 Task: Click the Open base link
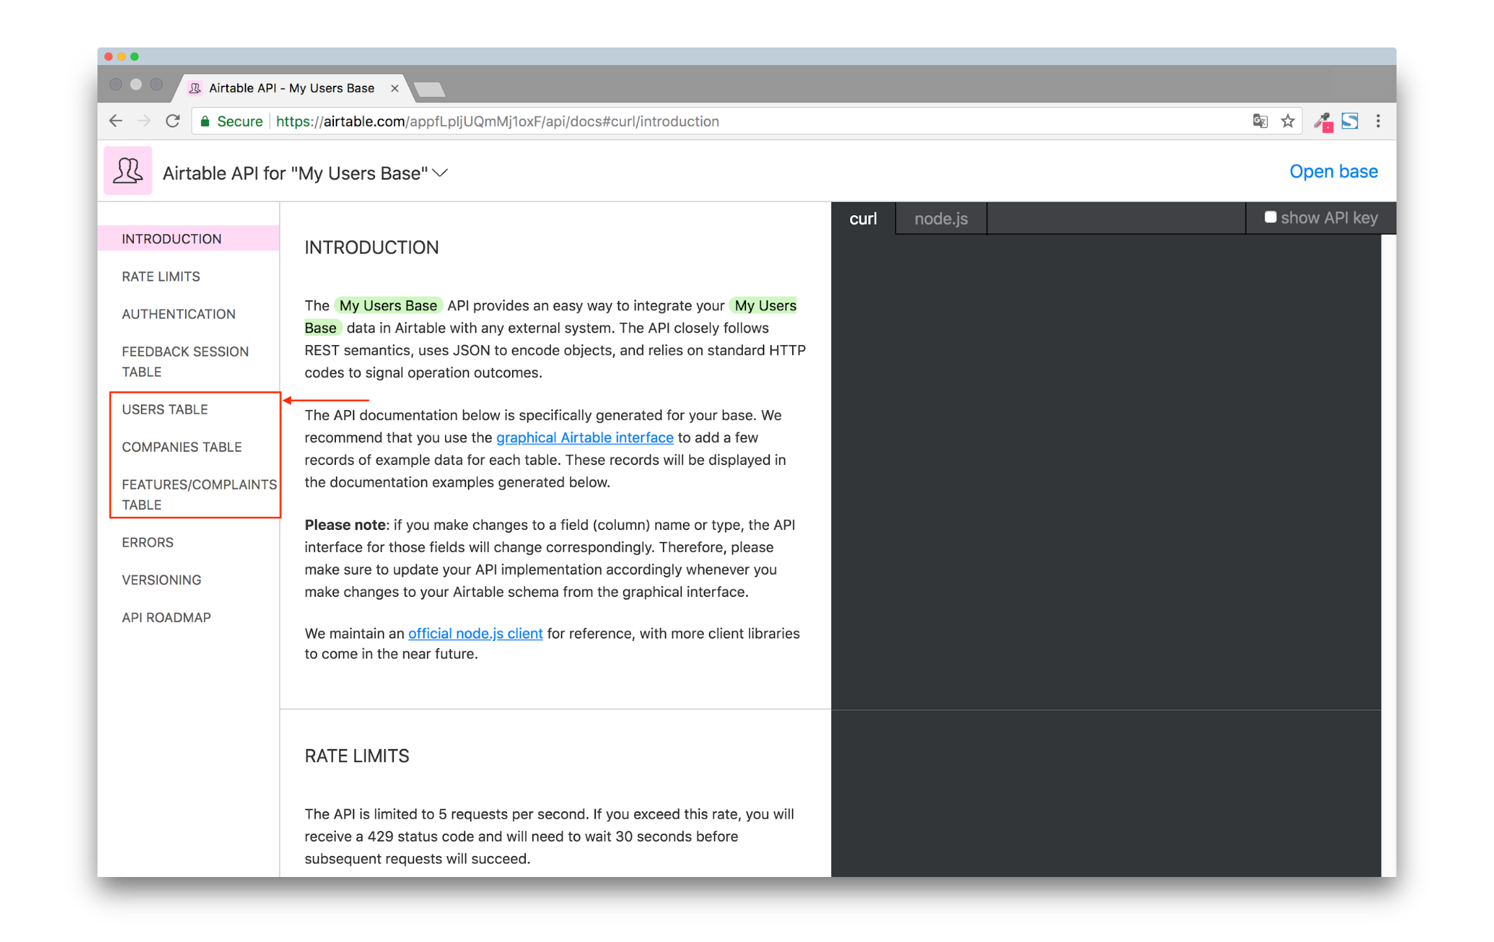(1333, 172)
